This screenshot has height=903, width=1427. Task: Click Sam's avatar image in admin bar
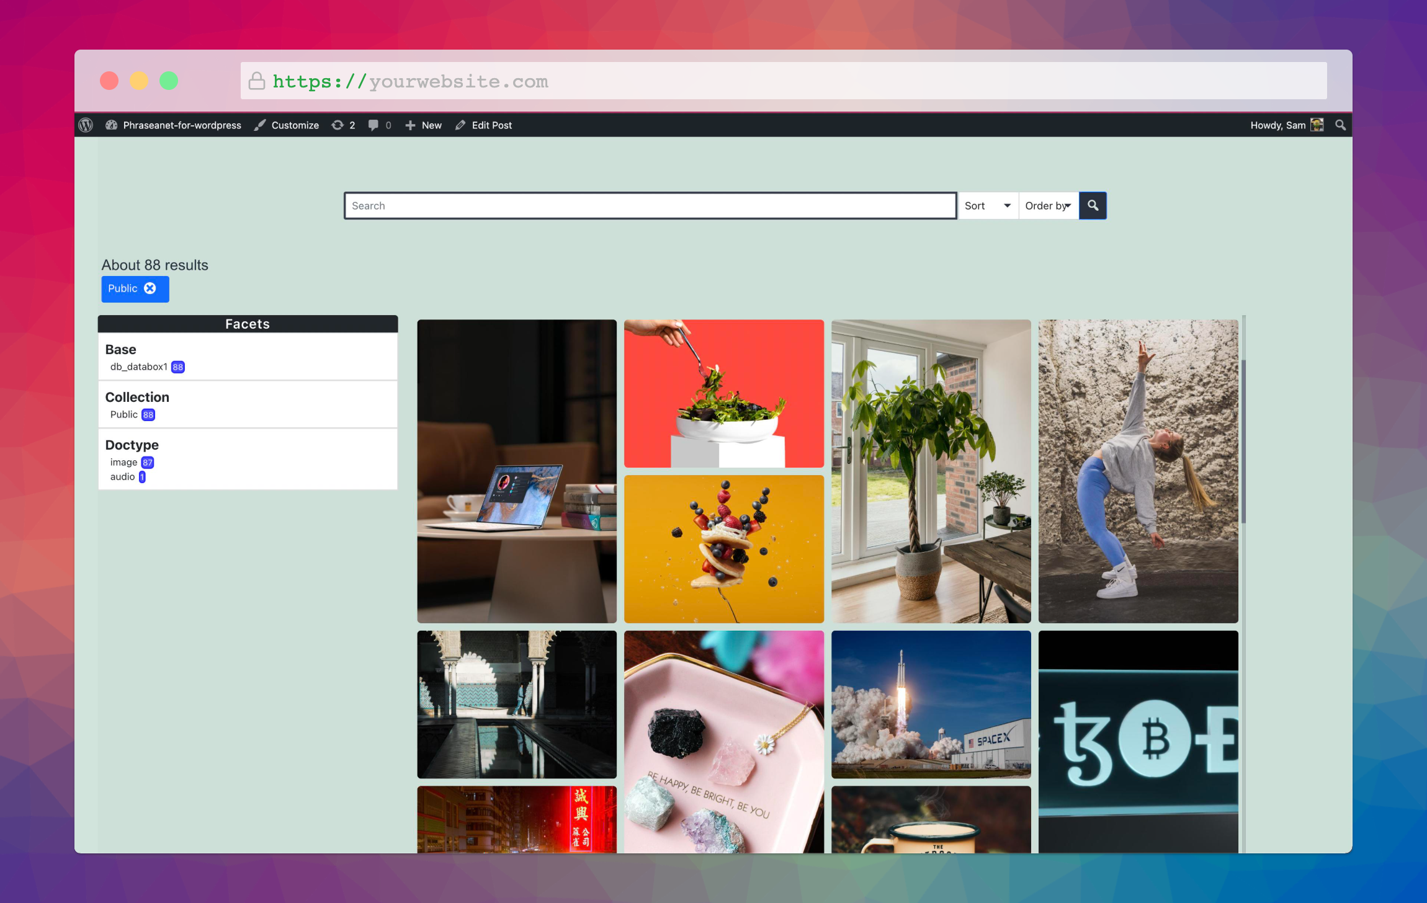tap(1317, 125)
